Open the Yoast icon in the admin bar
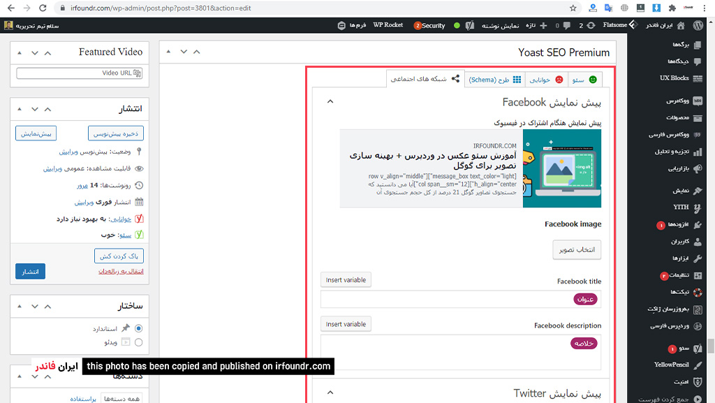Viewport: 715px width, 403px height. point(470,26)
